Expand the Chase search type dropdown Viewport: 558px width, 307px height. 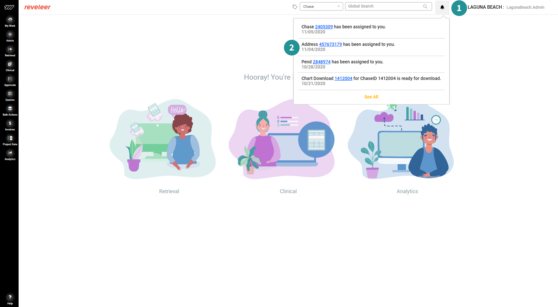321,6
